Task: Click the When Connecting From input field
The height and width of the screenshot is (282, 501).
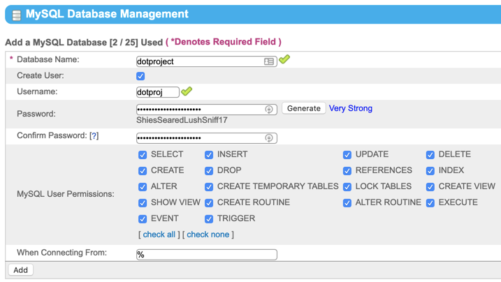Action: pyautogui.click(x=206, y=255)
